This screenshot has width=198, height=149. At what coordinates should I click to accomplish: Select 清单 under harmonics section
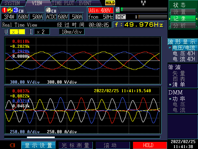[x=179, y=84]
